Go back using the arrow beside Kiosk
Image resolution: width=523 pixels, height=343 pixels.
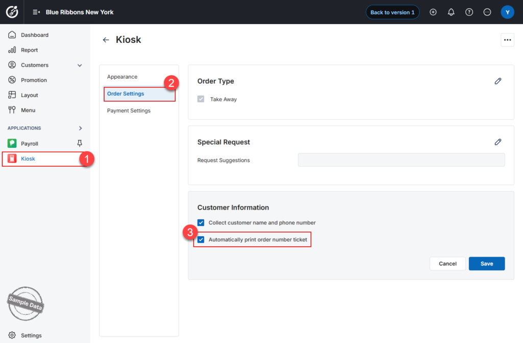(x=106, y=40)
